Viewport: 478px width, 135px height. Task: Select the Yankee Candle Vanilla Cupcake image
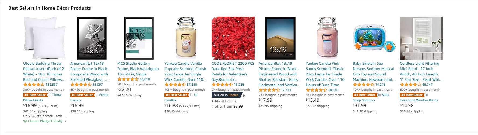186,38
